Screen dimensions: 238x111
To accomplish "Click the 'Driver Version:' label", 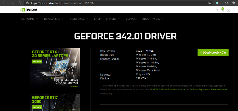I will click(x=108, y=51).
